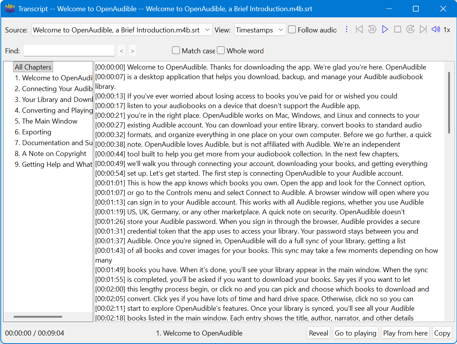Skip to the previous chapter

pyautogui.click(x=359, y=29)
